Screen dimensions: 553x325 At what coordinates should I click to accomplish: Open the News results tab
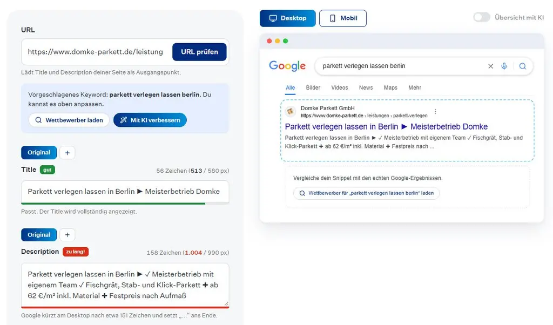click(366, 88)
